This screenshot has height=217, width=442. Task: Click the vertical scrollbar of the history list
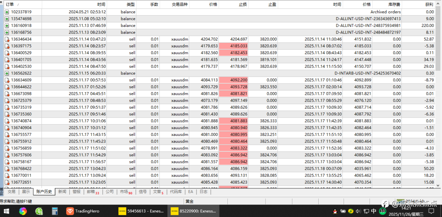coord(439,97)
